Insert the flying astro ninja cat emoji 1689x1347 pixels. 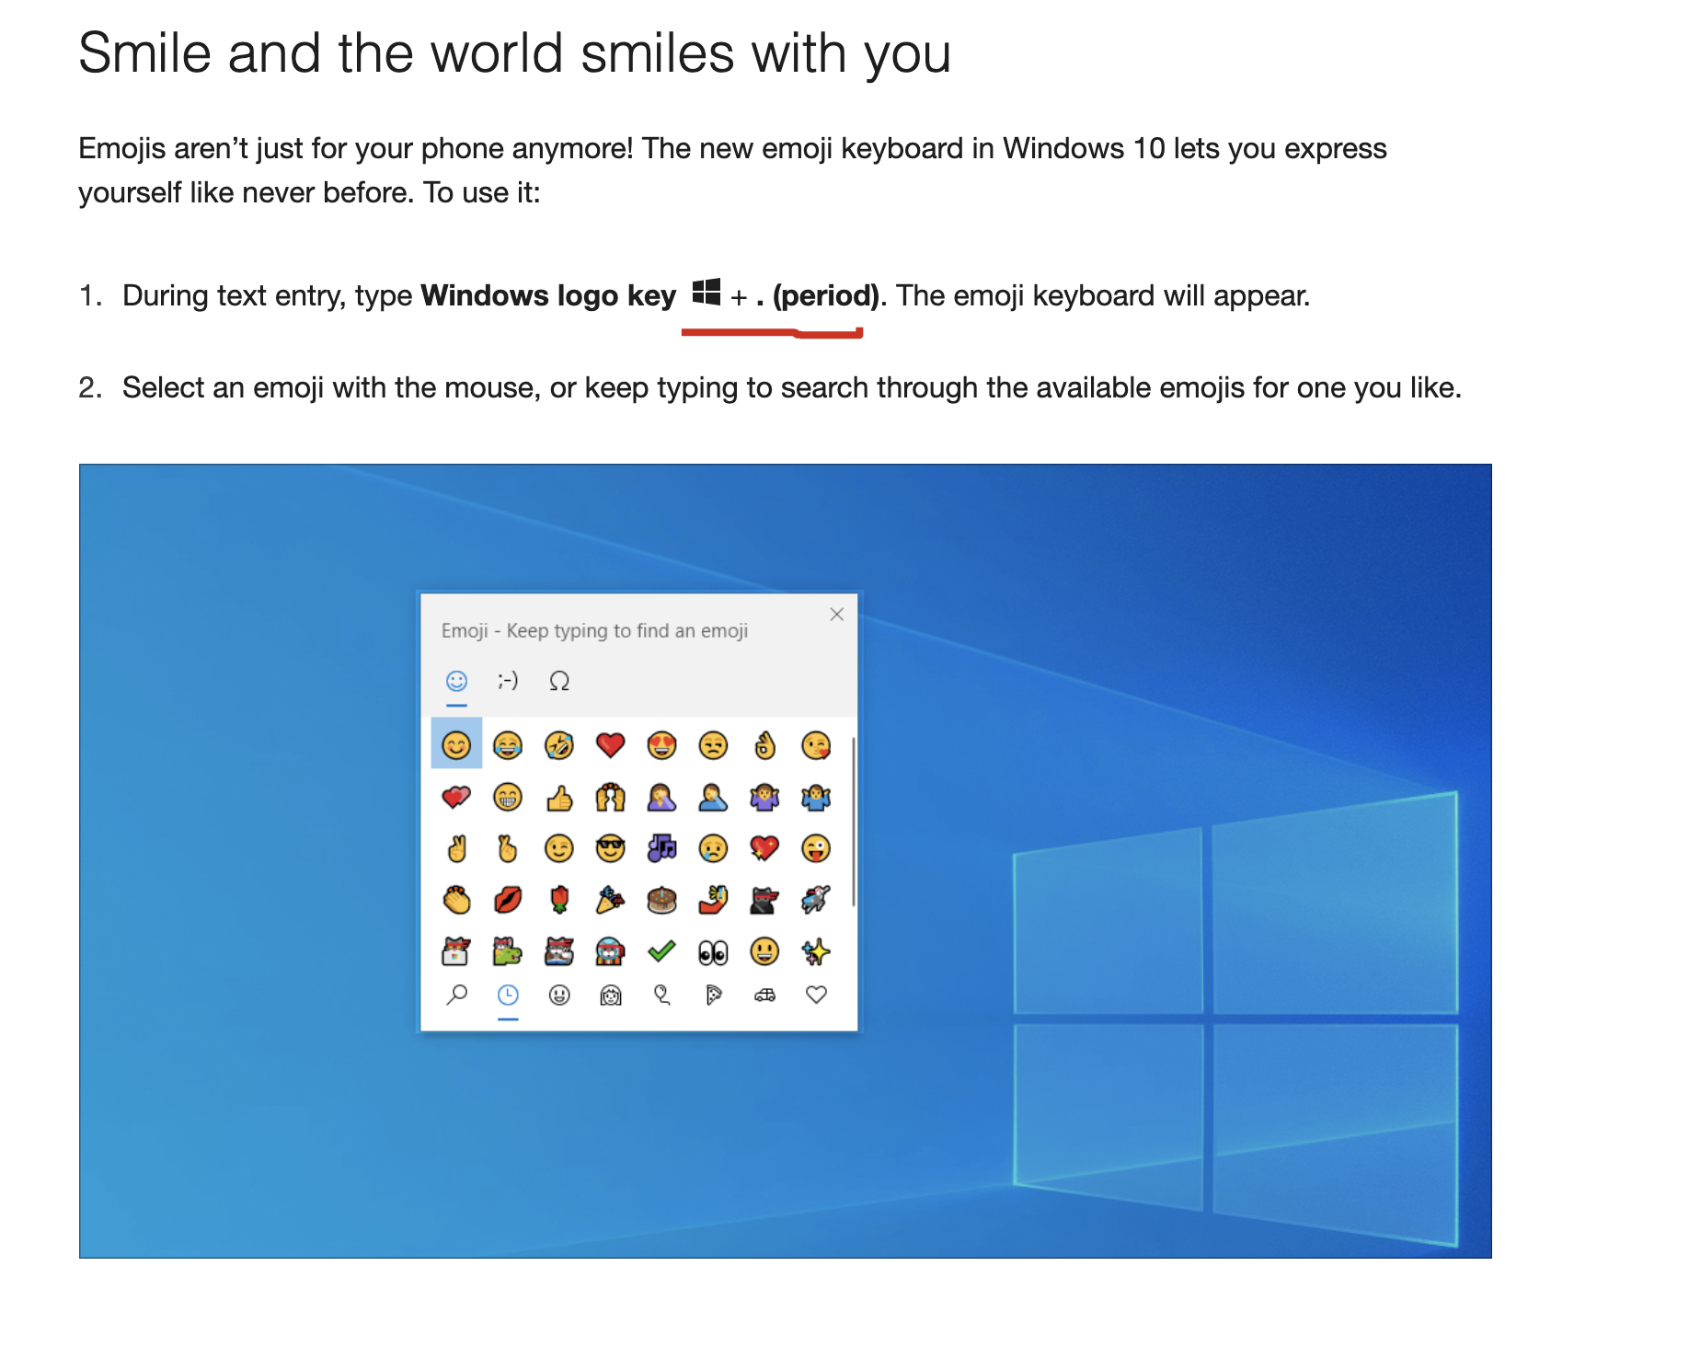(816, 899)
